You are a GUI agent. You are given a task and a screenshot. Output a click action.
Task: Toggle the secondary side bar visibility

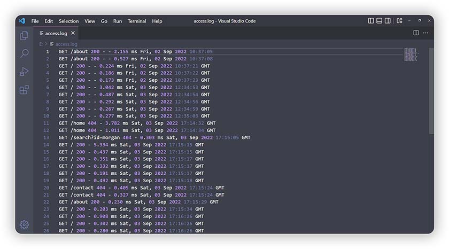pyautogui.click(x=388, y=21)
